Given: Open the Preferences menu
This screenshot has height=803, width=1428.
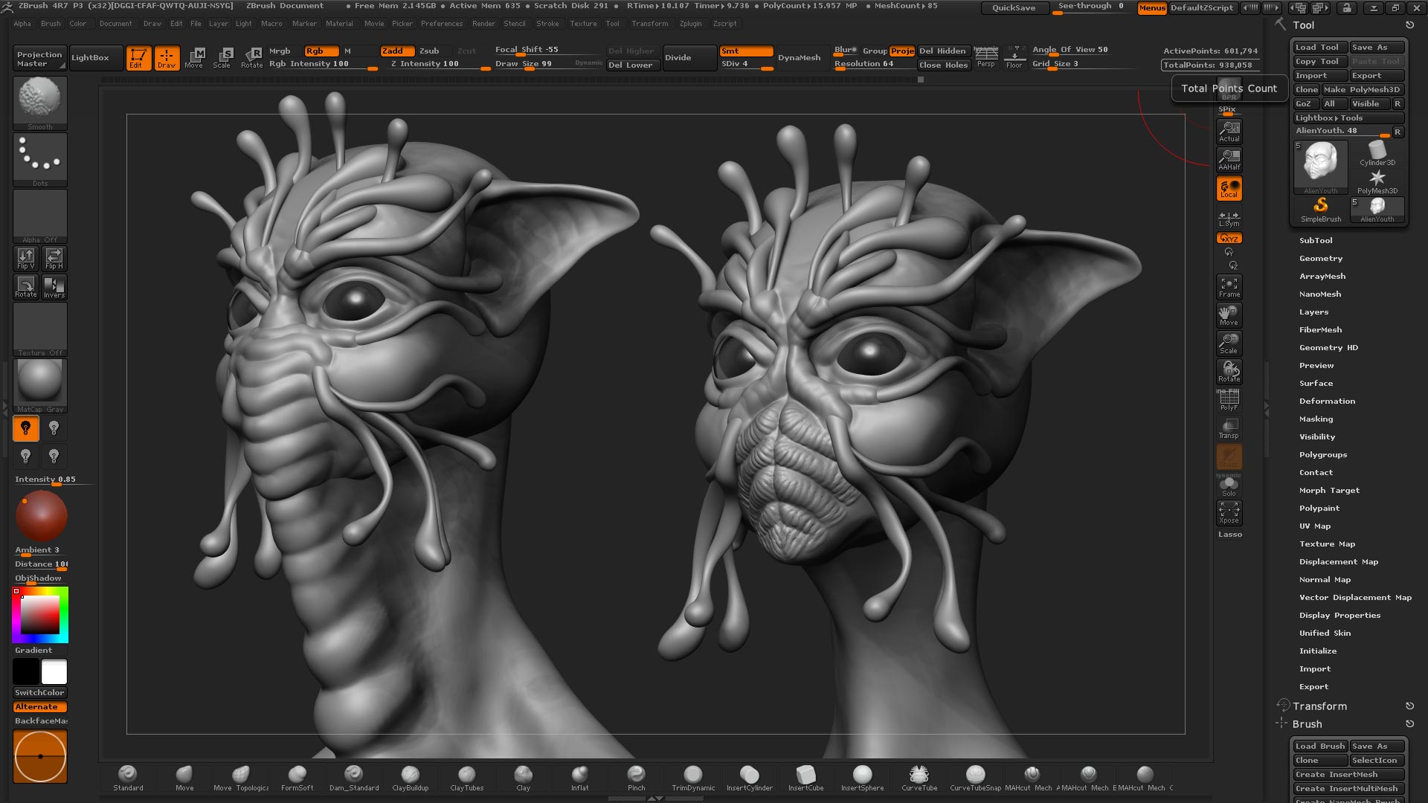Looking at the screenshot, I should point(442,24).
